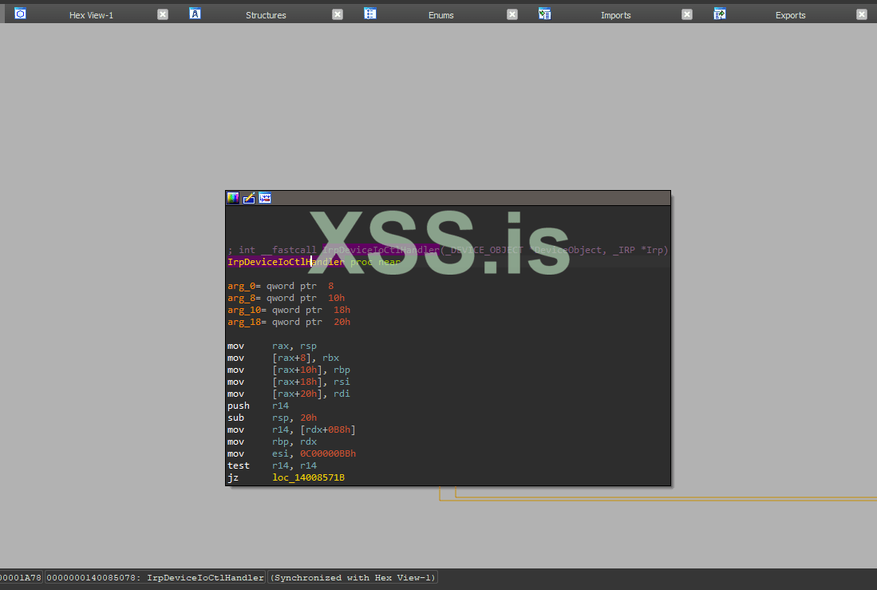Click the node color palette icon
877x590 pixels.
pos(233,198)
